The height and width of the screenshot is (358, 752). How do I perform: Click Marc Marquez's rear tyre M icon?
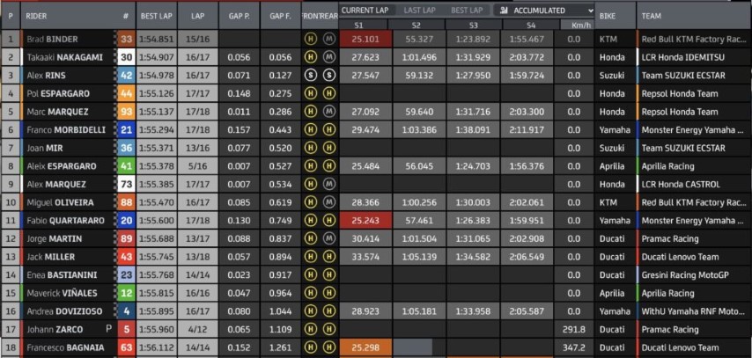pos(328,112)
